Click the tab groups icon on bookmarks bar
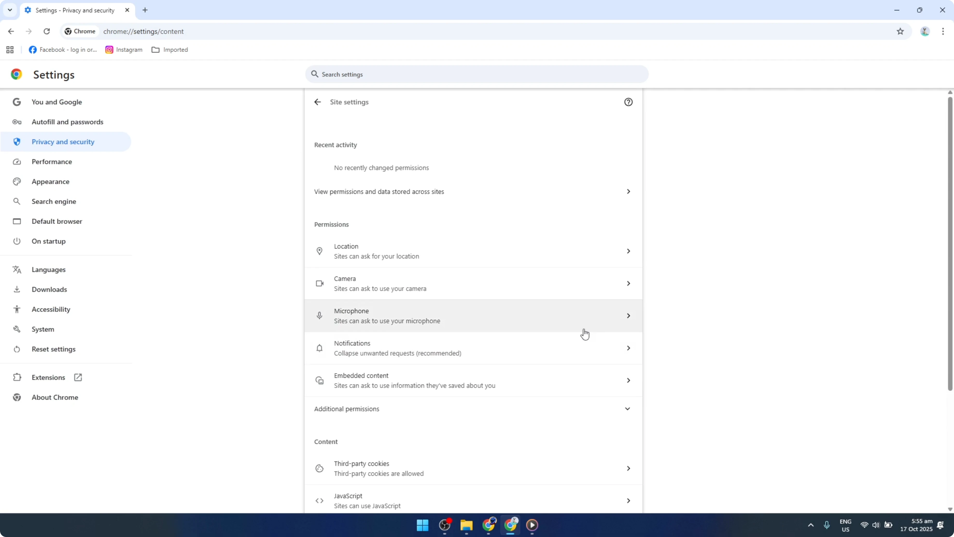Image resolution: width=954 pixels, height=537 pixels. (10, 49)
